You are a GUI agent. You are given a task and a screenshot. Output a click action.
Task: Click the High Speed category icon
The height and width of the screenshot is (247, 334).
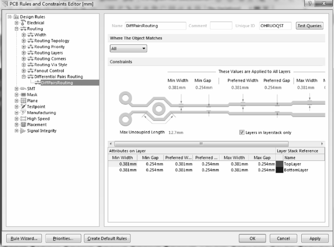click(x=23, y=118)
